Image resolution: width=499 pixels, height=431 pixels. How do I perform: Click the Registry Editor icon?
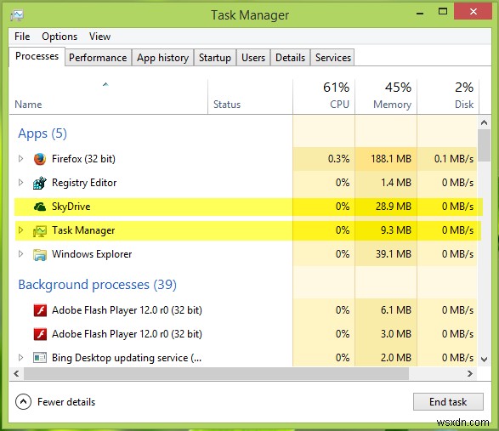point(40,183)
